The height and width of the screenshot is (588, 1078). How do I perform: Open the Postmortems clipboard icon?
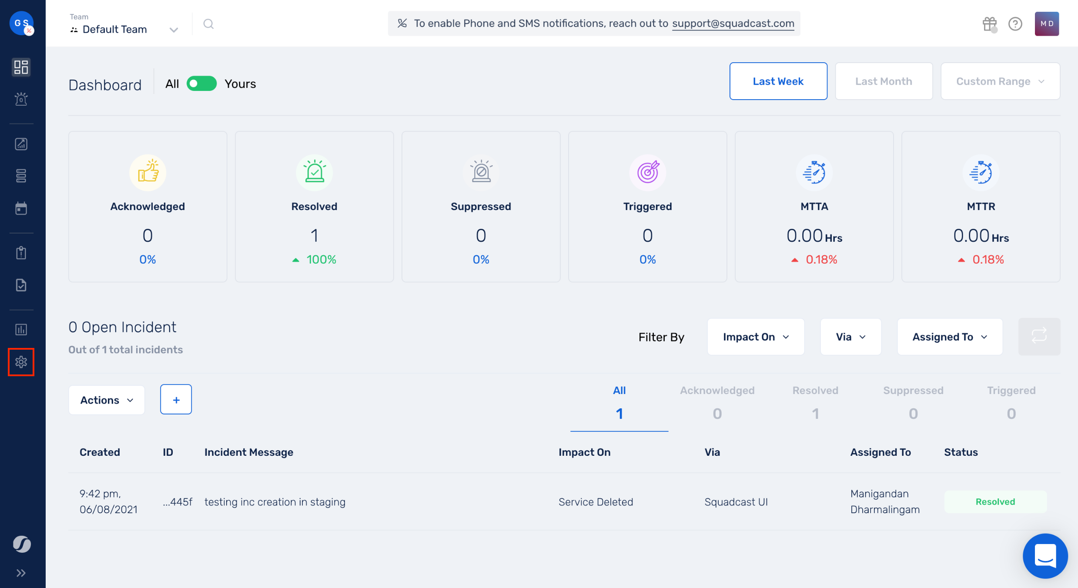pyautogui.click(x=21, y=252)
